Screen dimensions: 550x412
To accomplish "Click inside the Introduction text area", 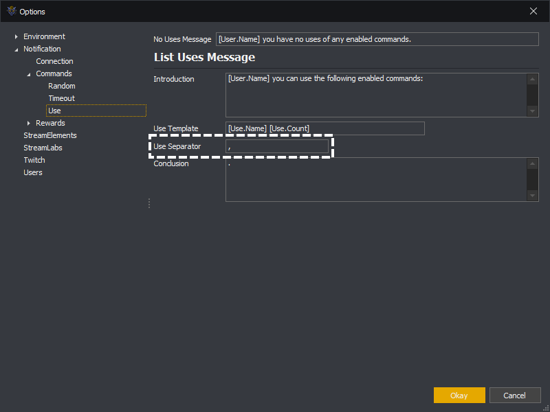I will click(x=376, y=95).
